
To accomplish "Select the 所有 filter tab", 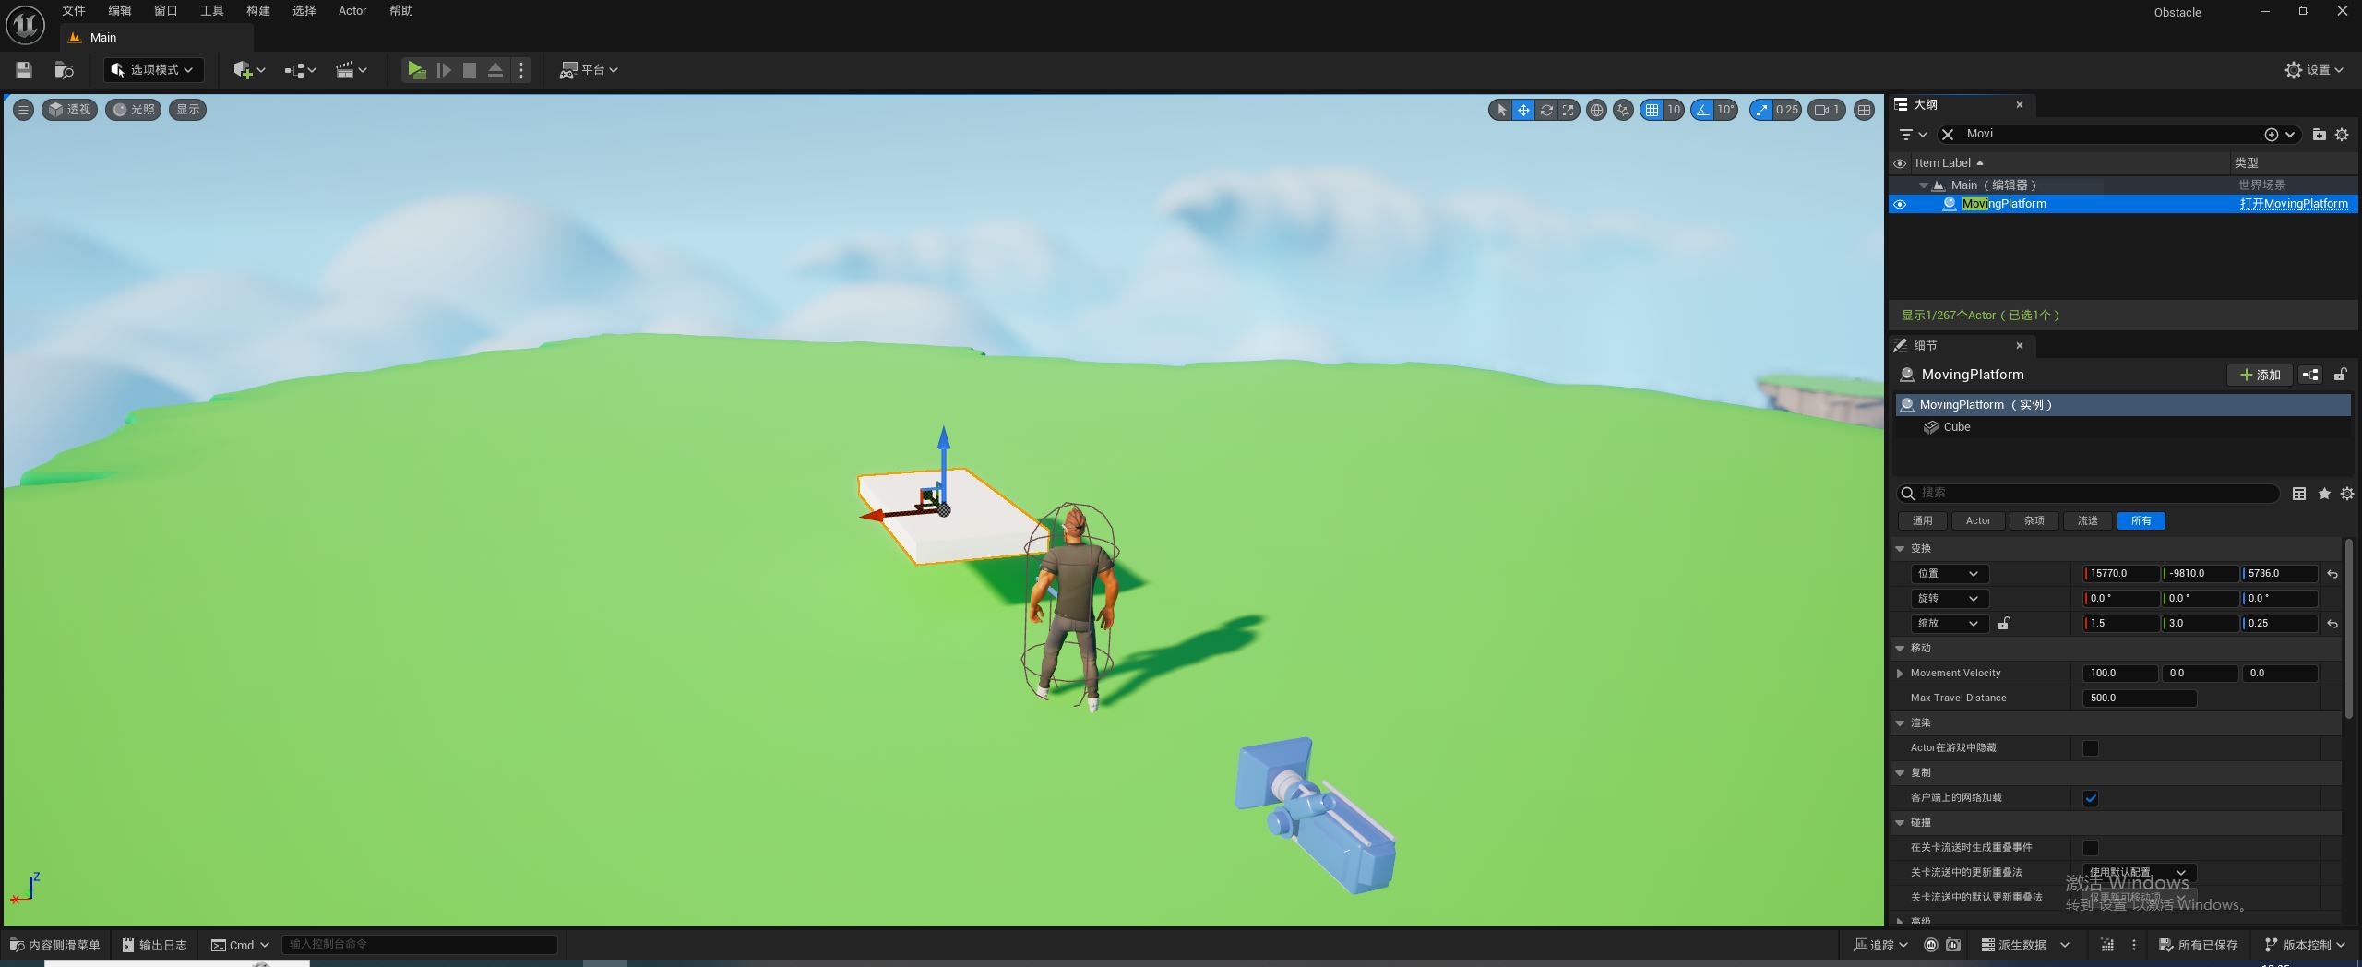I will click(x=2141, y=521).
